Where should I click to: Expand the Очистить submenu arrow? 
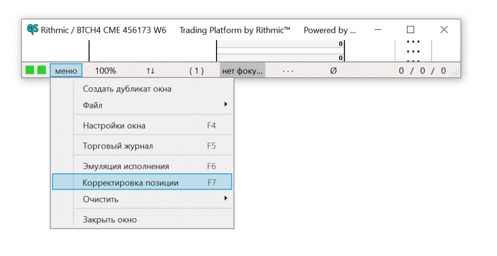226,198
